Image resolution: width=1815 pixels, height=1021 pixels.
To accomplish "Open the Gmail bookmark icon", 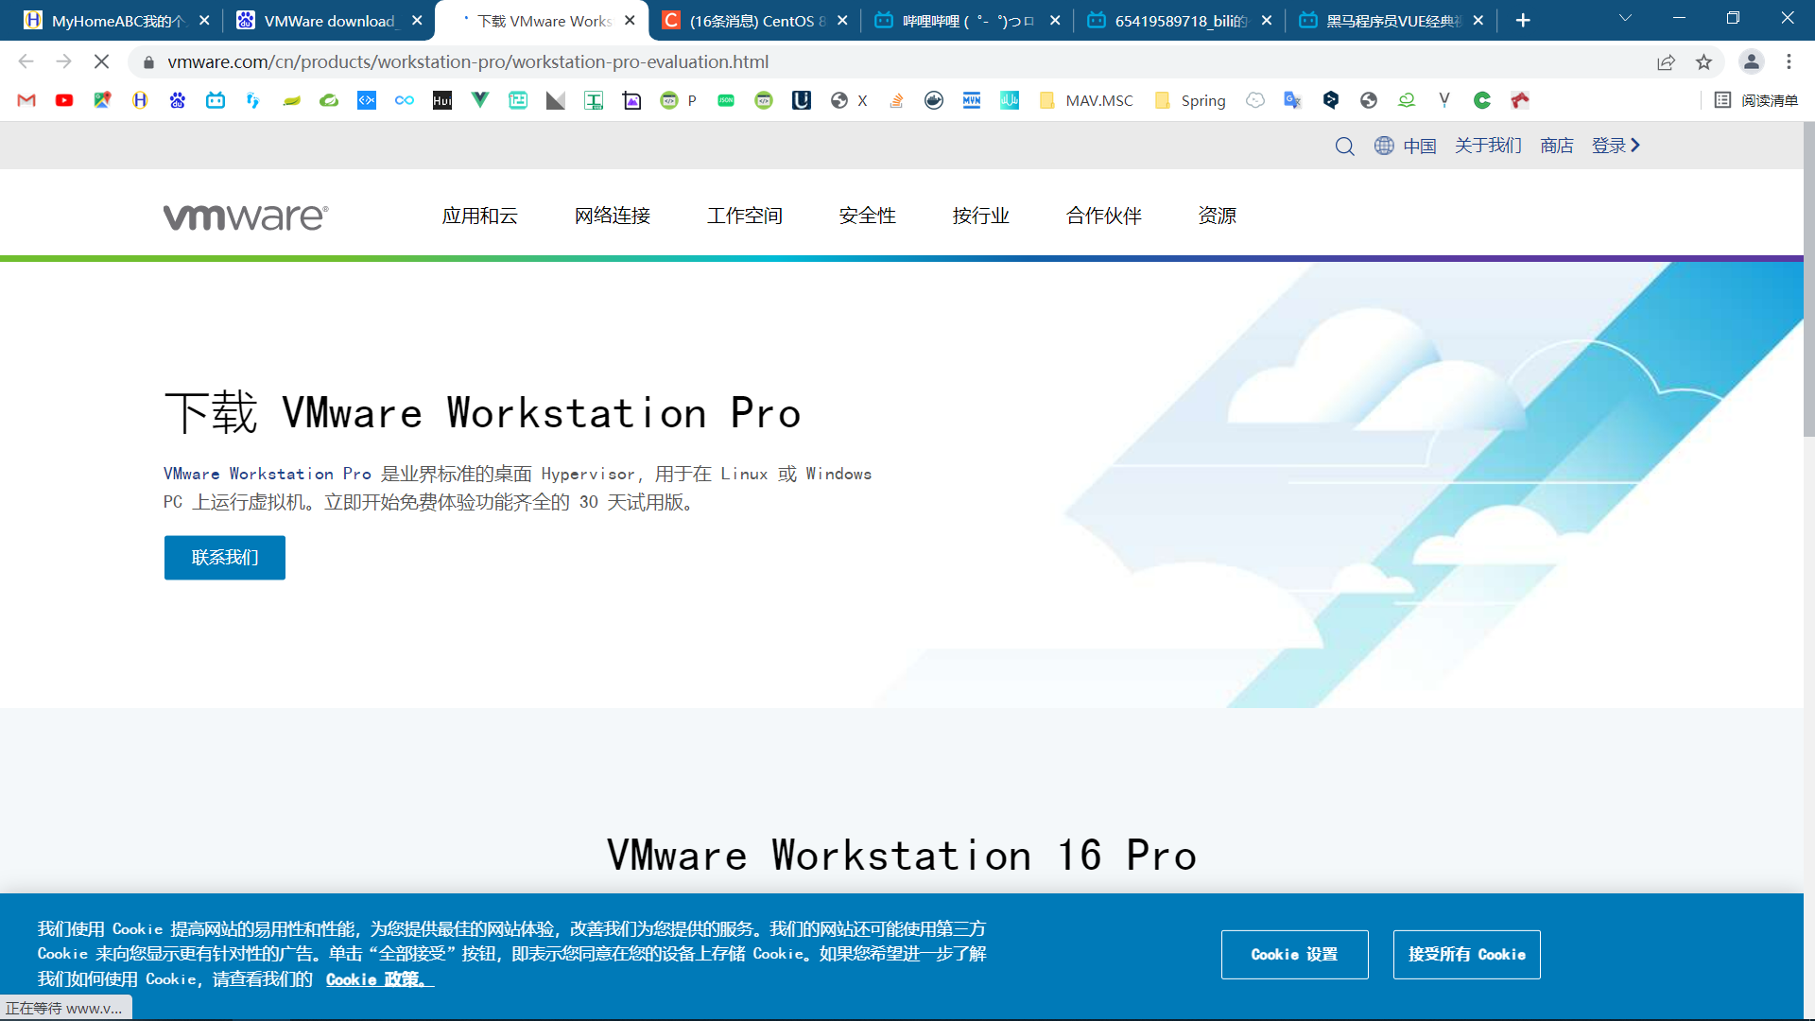I will pyautogui.click(x=26, y=100).
